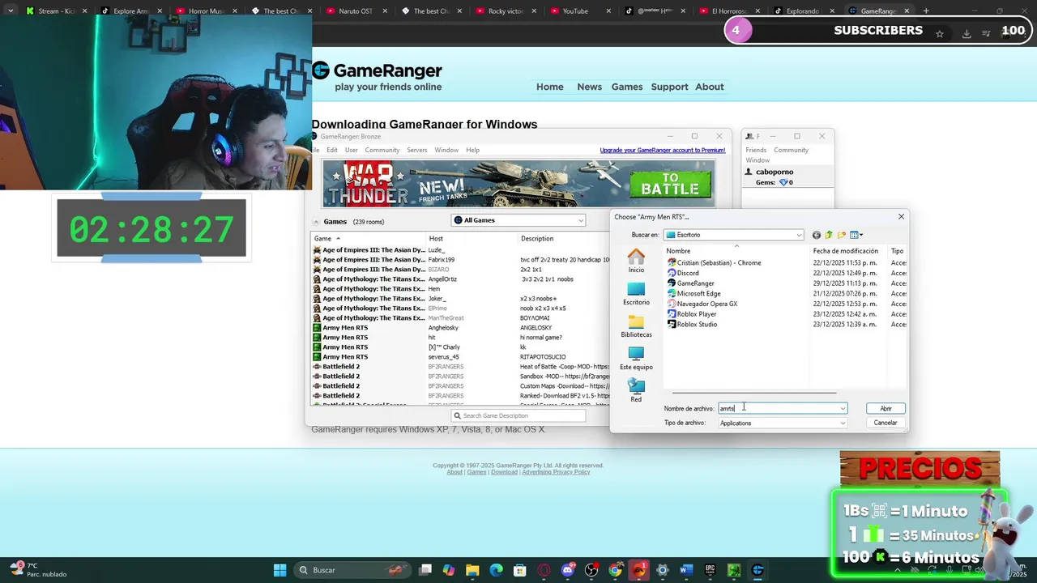Open the Games link on GameRanger website
This screenshot has height=583, width=1037.
tap(626, 87)
